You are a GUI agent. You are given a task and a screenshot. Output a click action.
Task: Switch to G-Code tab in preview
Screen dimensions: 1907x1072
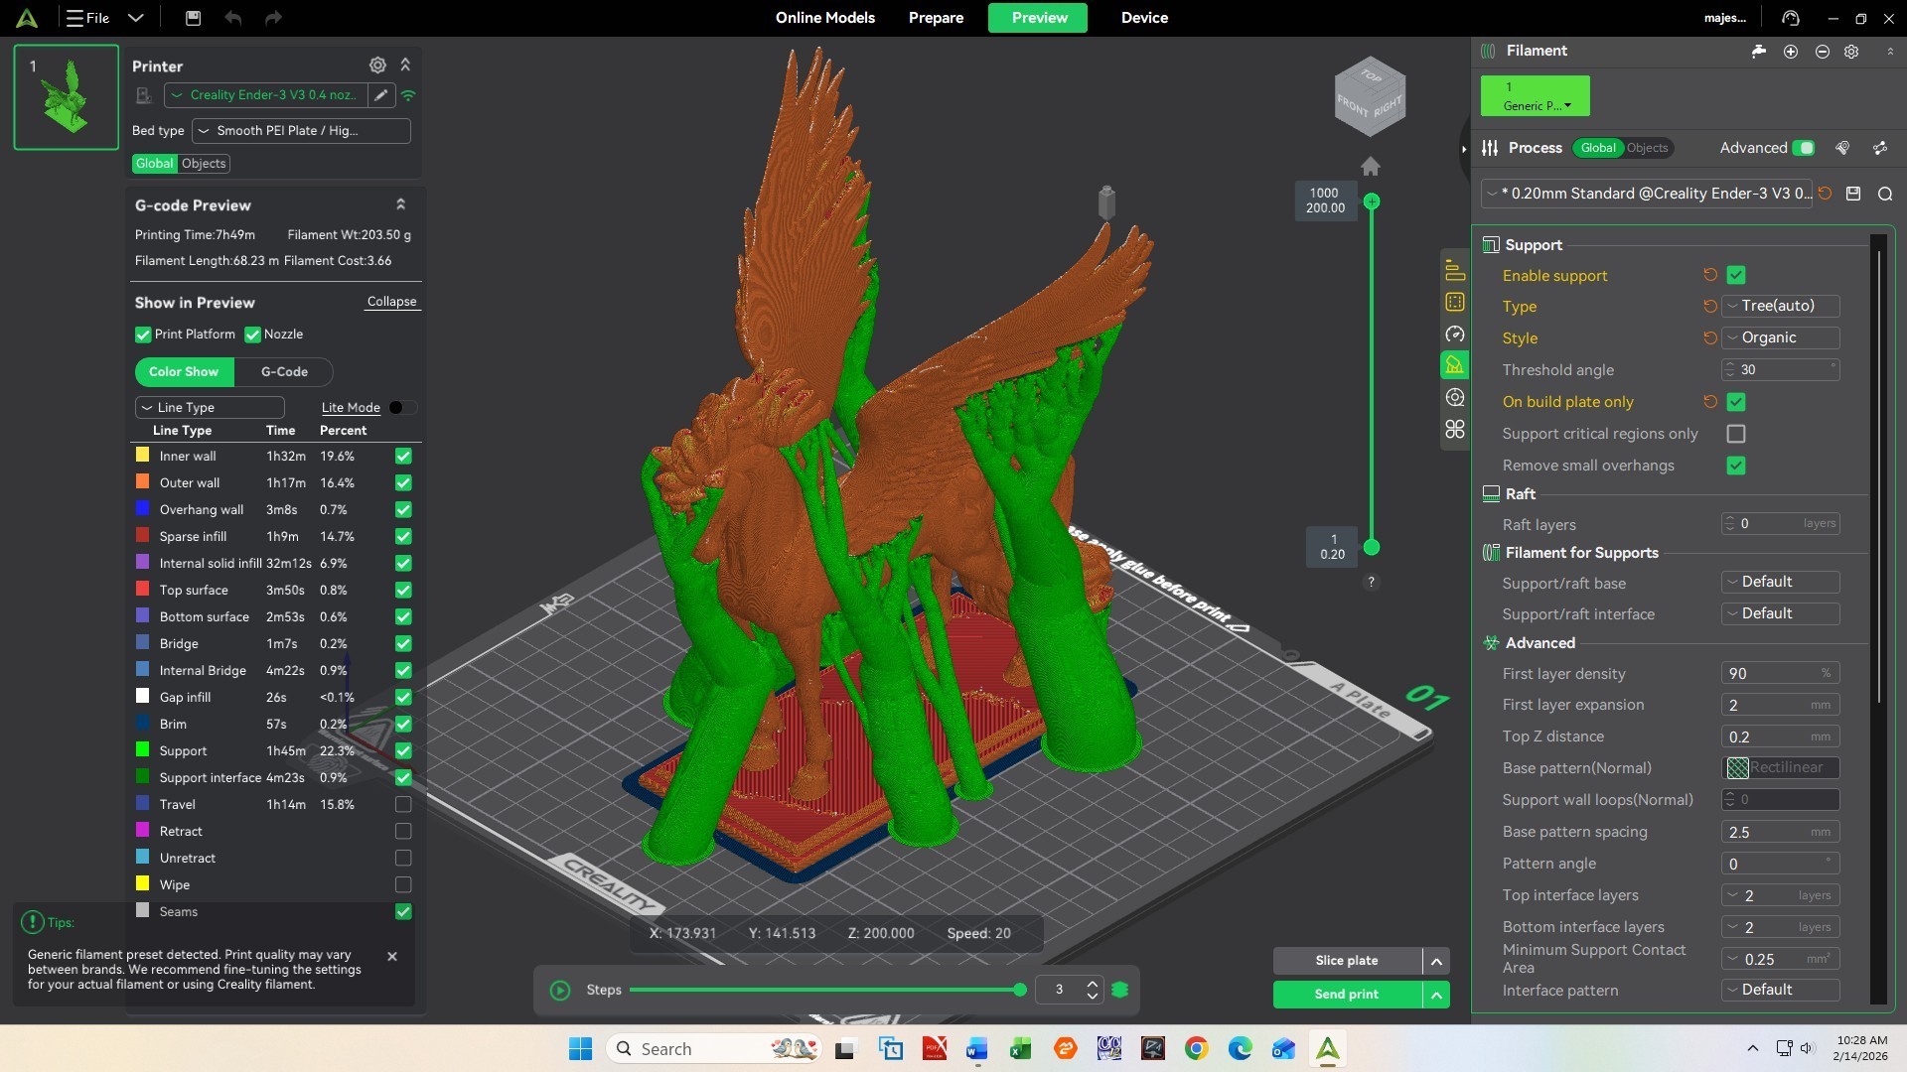(284, 372)
